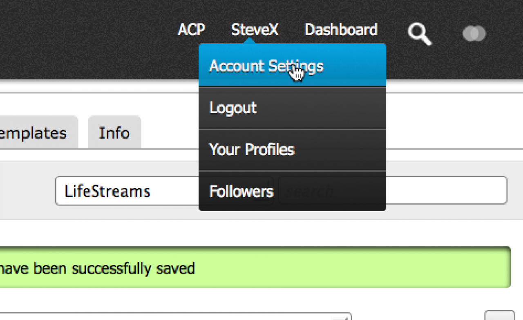Focus the search text field

tap(445, 190)
